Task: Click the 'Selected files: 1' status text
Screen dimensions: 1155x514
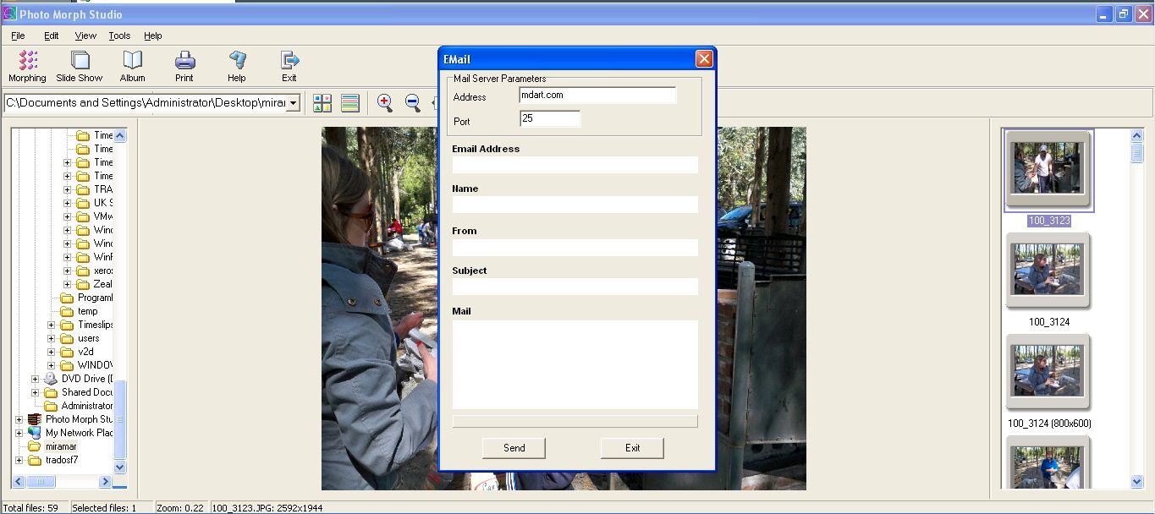Action: tap(104, 508)
